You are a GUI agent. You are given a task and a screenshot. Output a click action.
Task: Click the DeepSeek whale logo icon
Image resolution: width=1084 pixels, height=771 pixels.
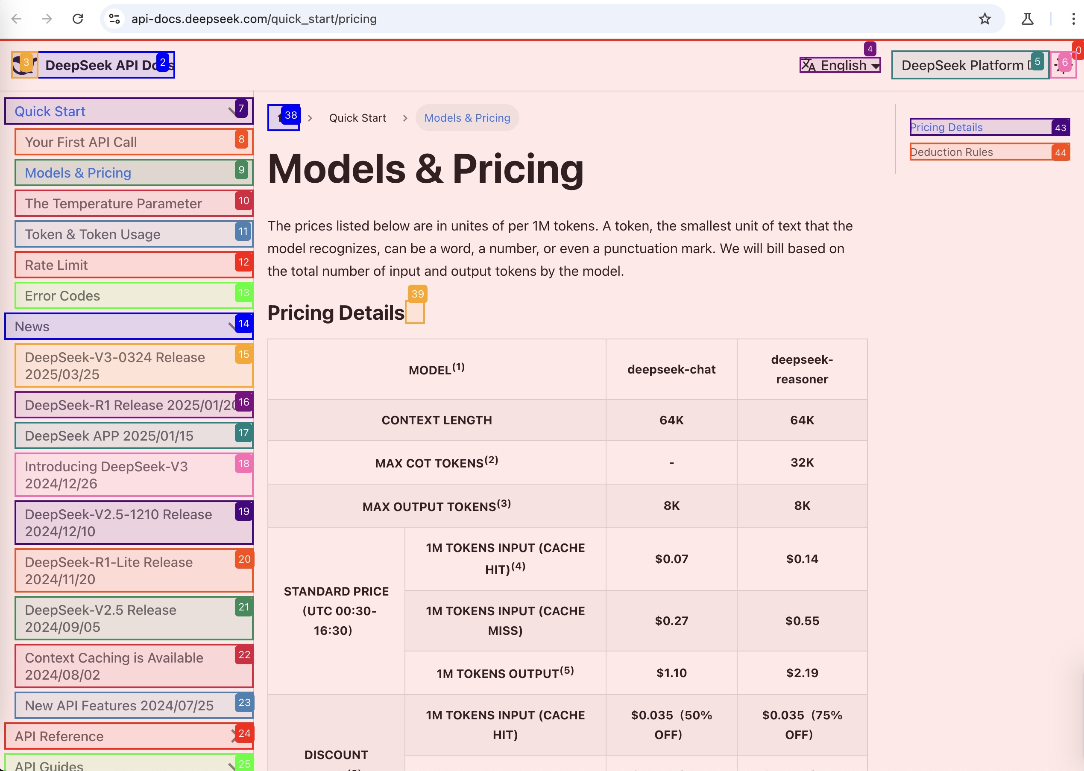coord(24,64)
